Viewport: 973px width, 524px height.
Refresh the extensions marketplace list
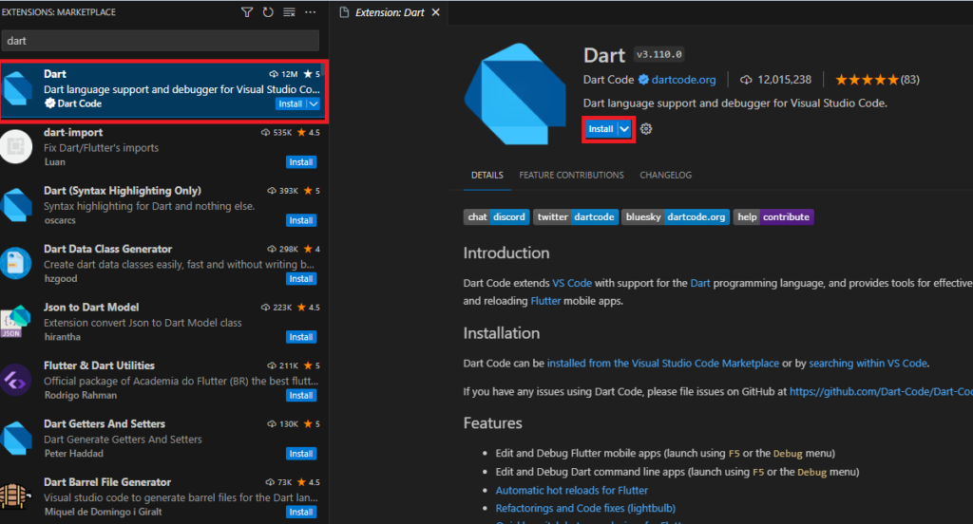pos(268,11)
